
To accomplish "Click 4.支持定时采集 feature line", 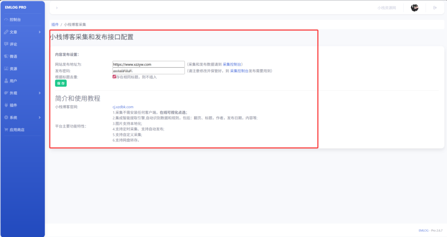I will [138, 129].
